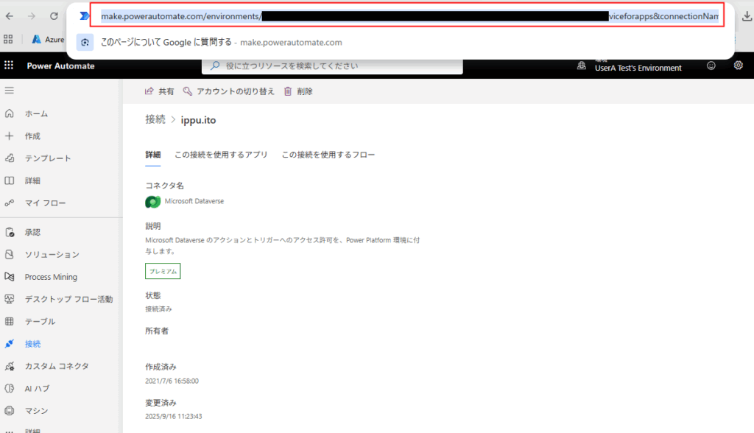Select the URL in the address bar
The image size is (754, 433).
(x=409, y=16)
